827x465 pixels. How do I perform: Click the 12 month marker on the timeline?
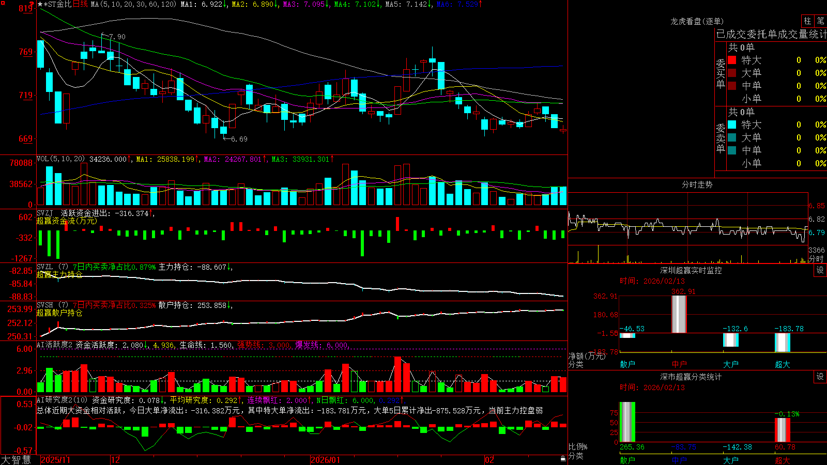(115, 460)
